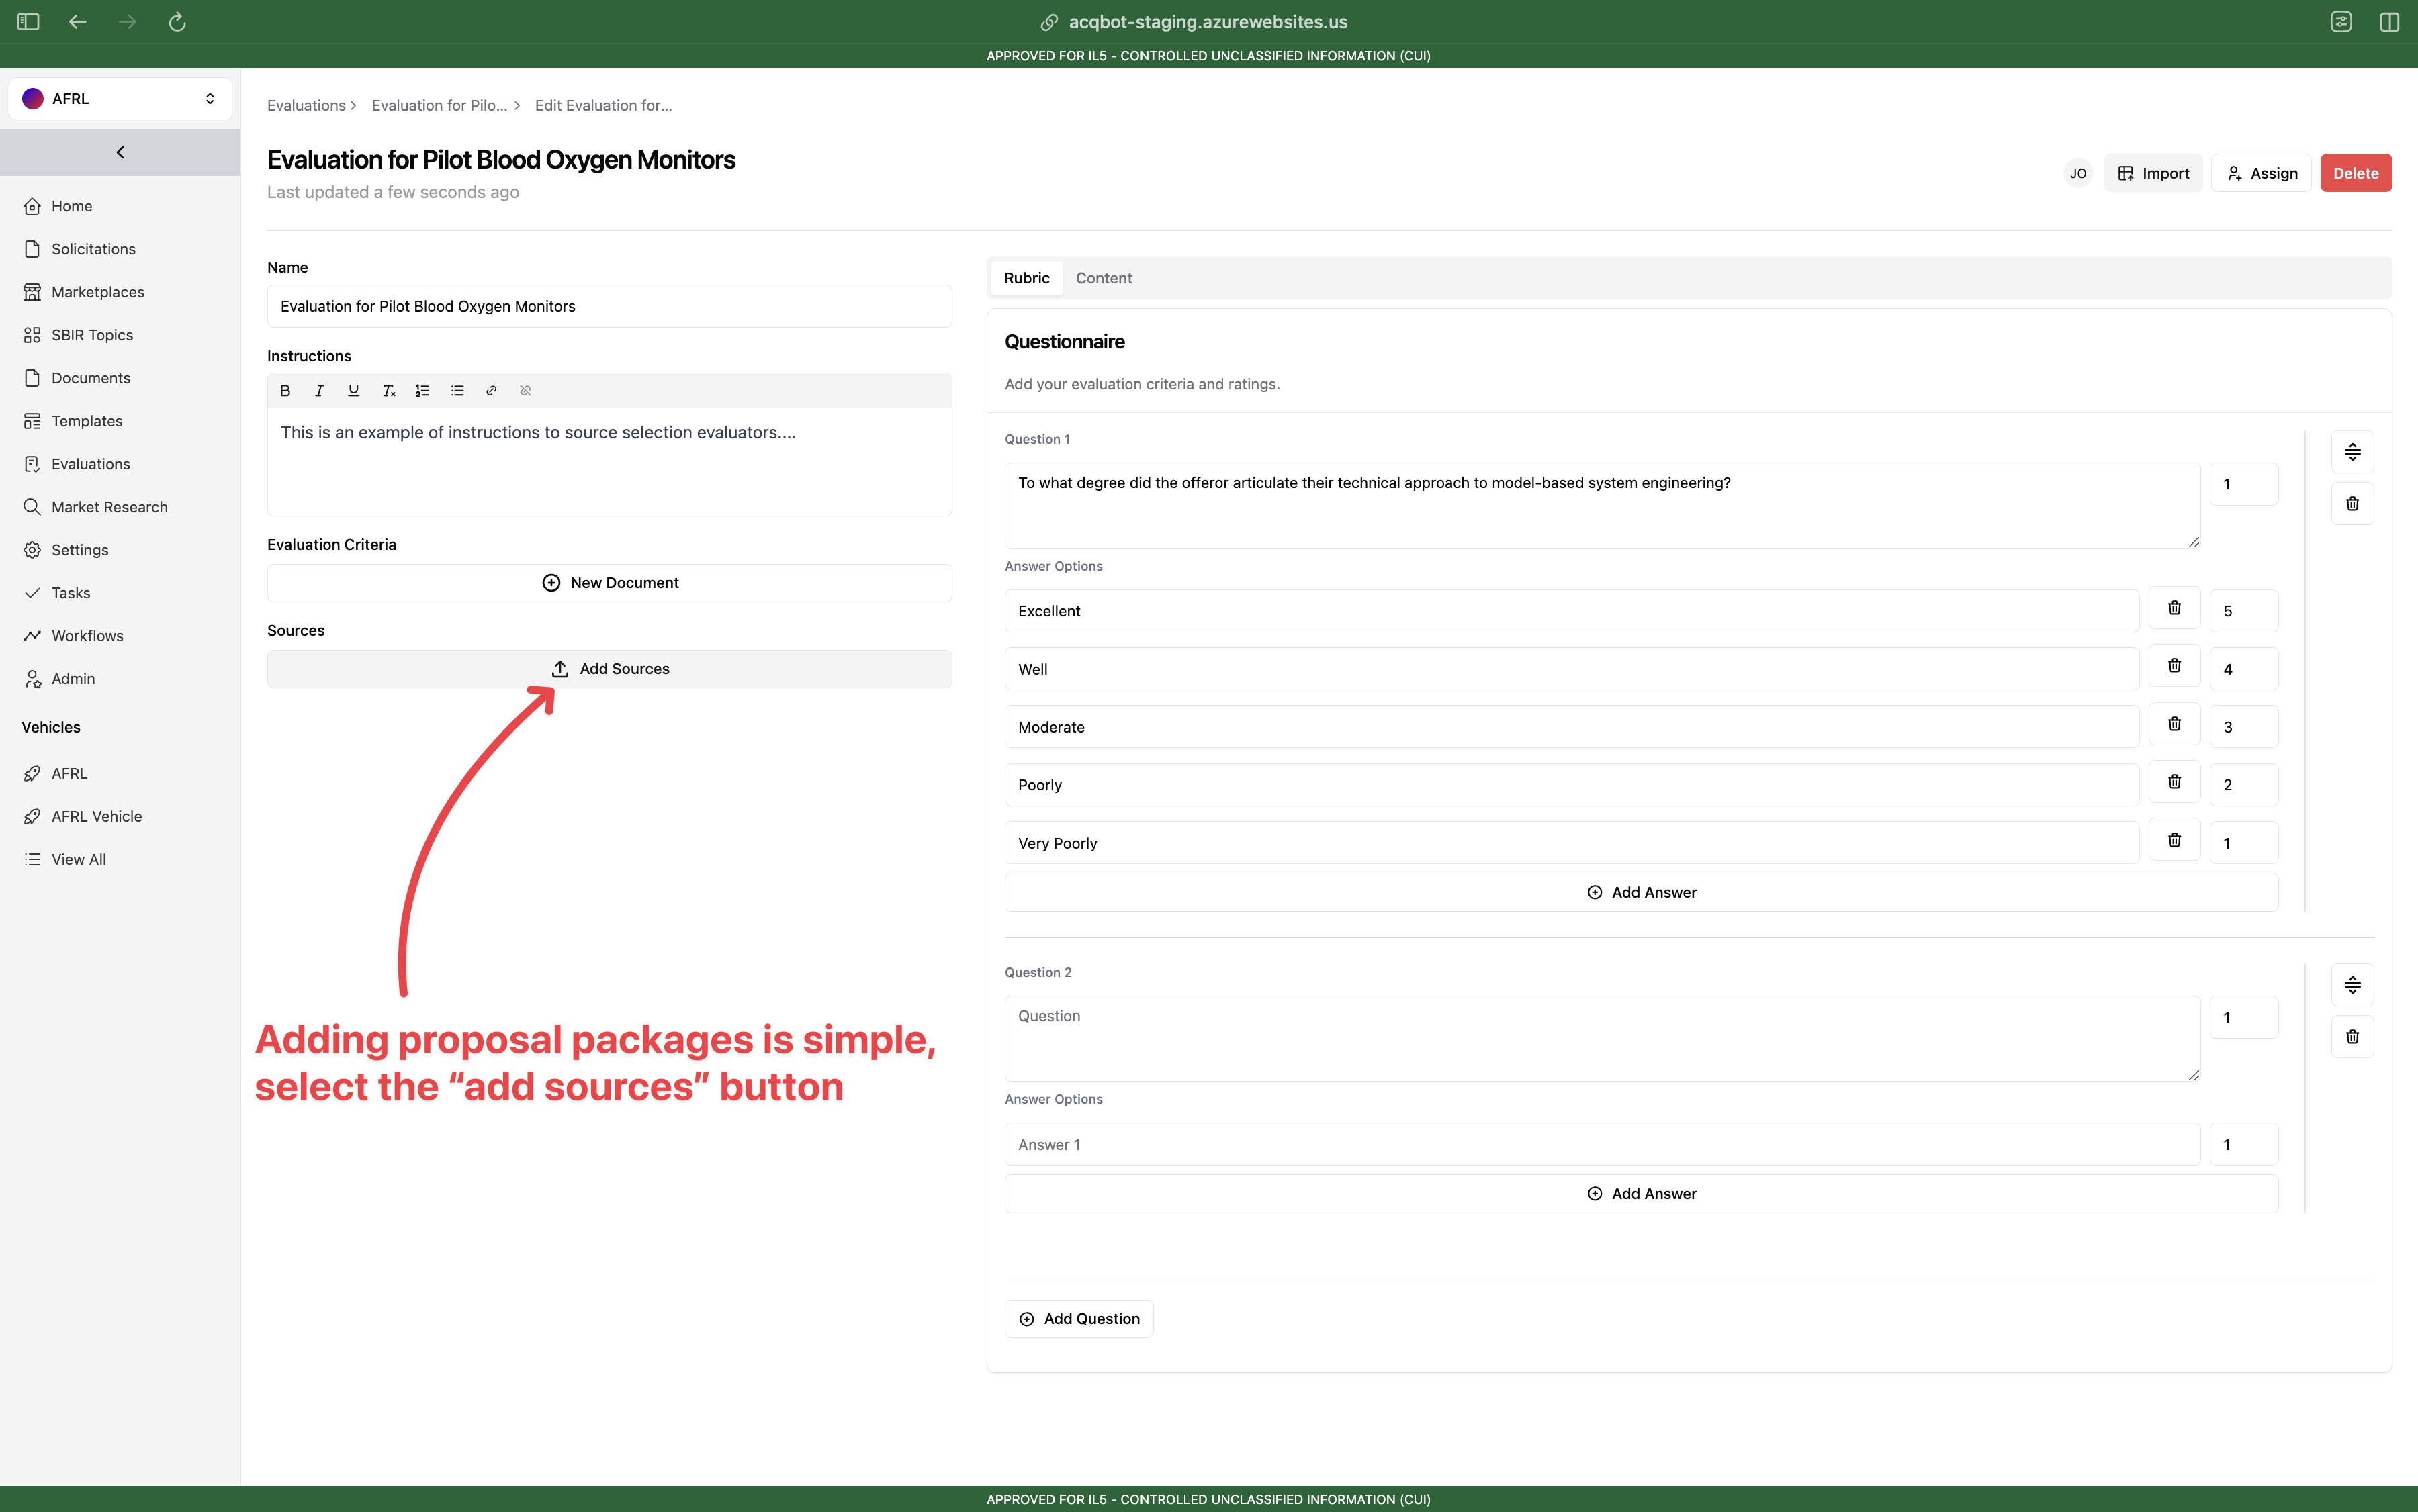
Task: Go to Evaluations breadcrumb
Action: 306,105
